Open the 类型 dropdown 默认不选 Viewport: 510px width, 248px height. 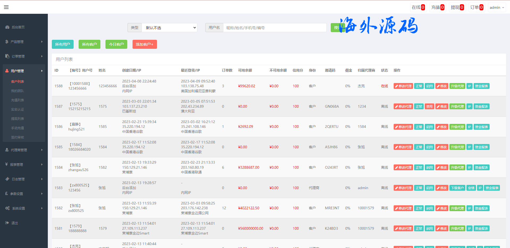169,28
